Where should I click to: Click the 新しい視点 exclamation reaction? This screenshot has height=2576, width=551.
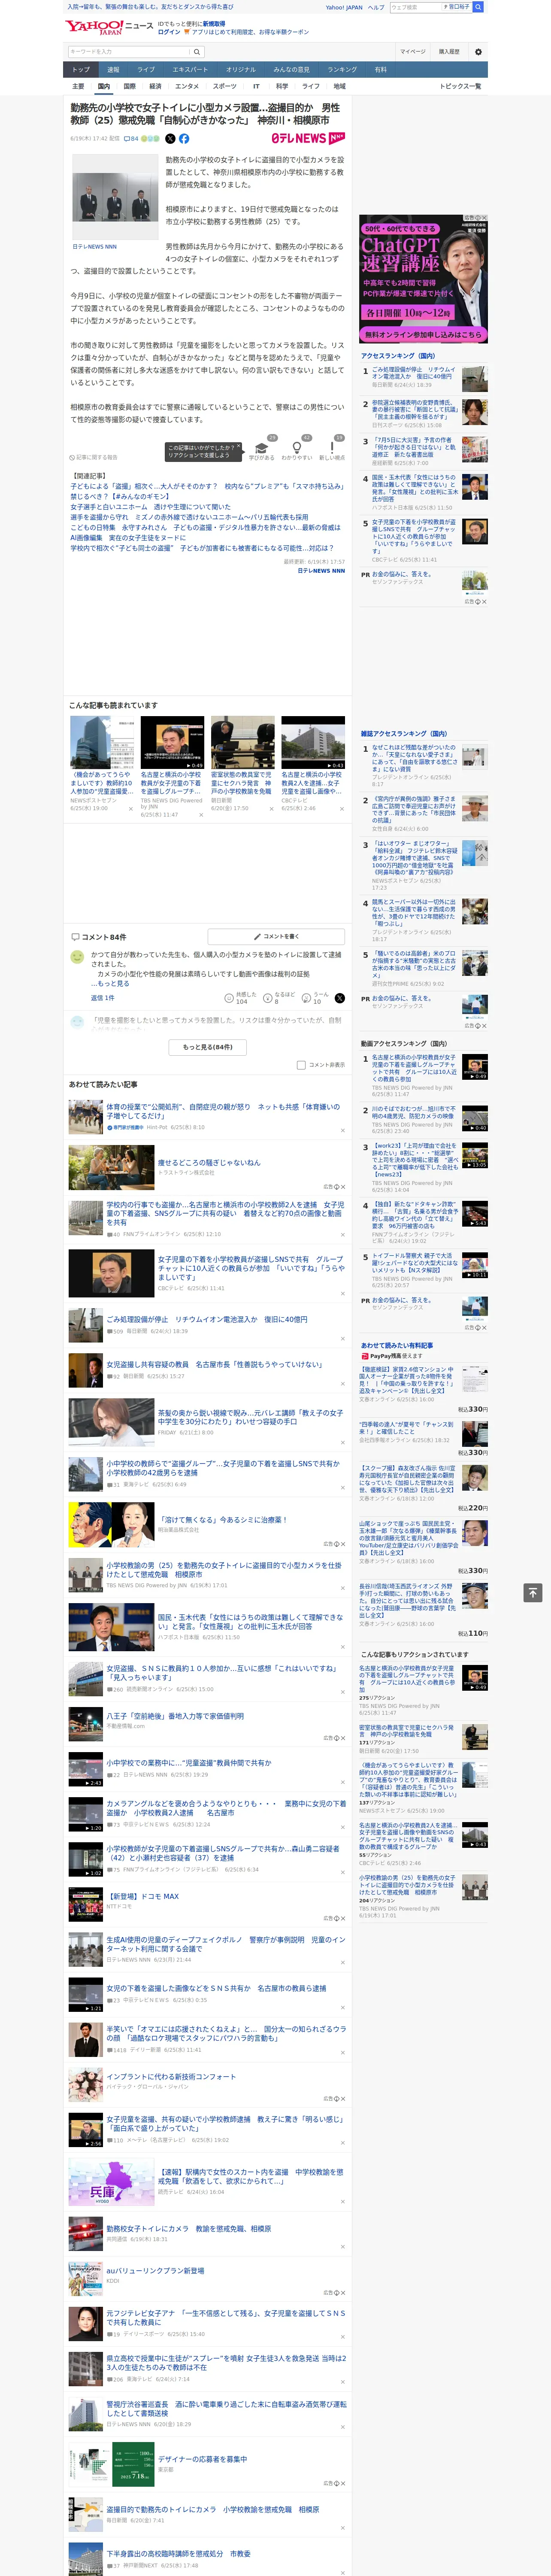click(x=332, y=450)
